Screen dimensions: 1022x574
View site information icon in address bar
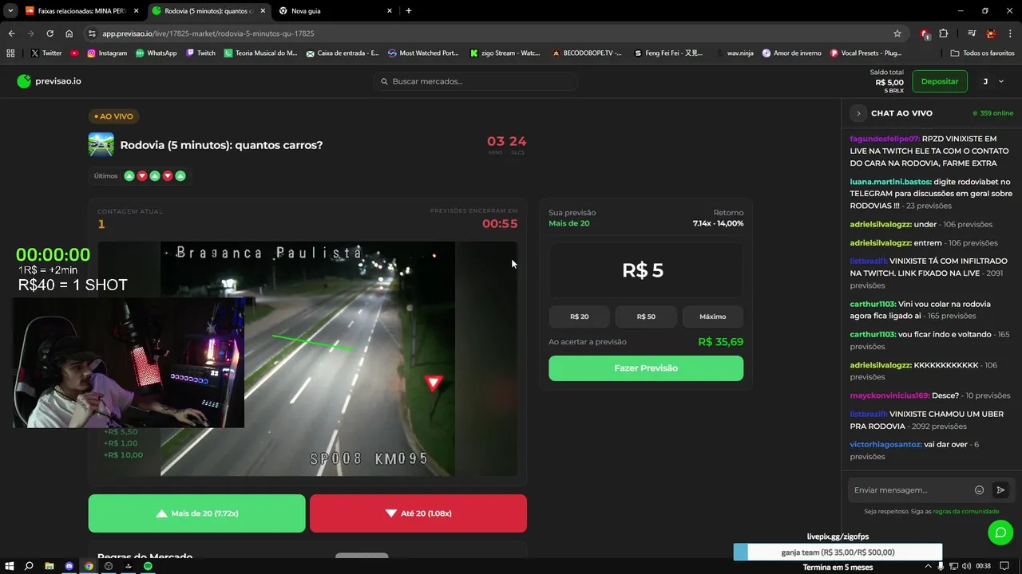click(92, 33)
